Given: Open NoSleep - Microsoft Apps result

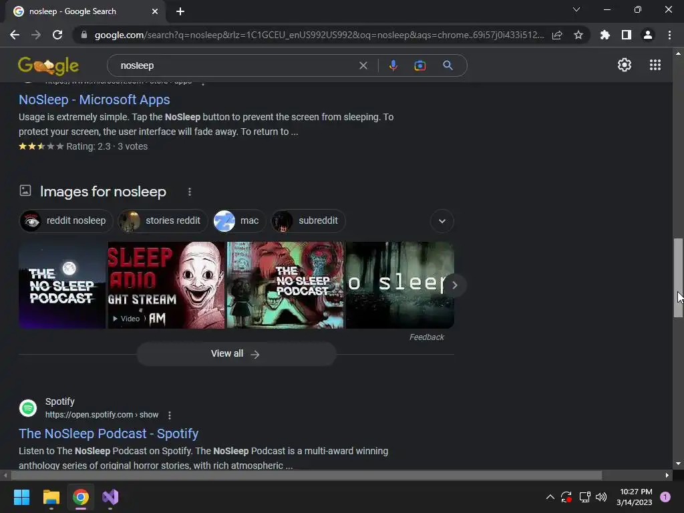Looking at the screenshot, I should [x=94, y=100].
